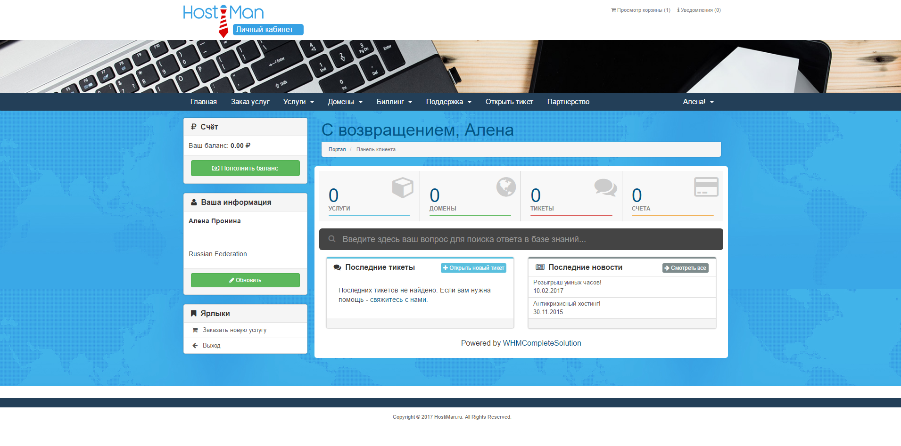Viewport: 901px width, 446px height.
Task: Click the knowledge base search field
Action: click(521, 239)
